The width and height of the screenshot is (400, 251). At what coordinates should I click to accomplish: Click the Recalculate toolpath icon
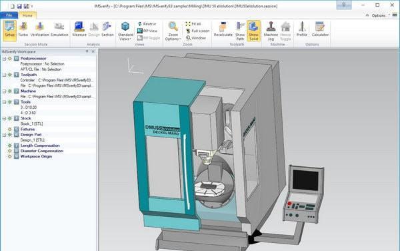coord(223,29)
